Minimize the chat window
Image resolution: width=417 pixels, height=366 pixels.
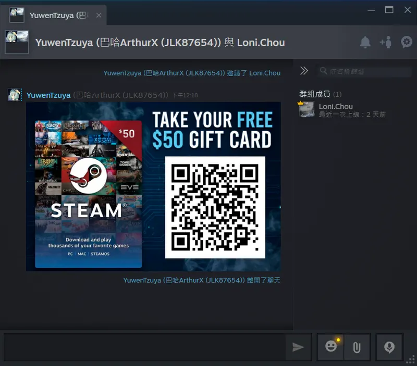371,10
